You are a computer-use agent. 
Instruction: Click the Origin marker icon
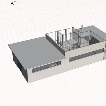12,4
